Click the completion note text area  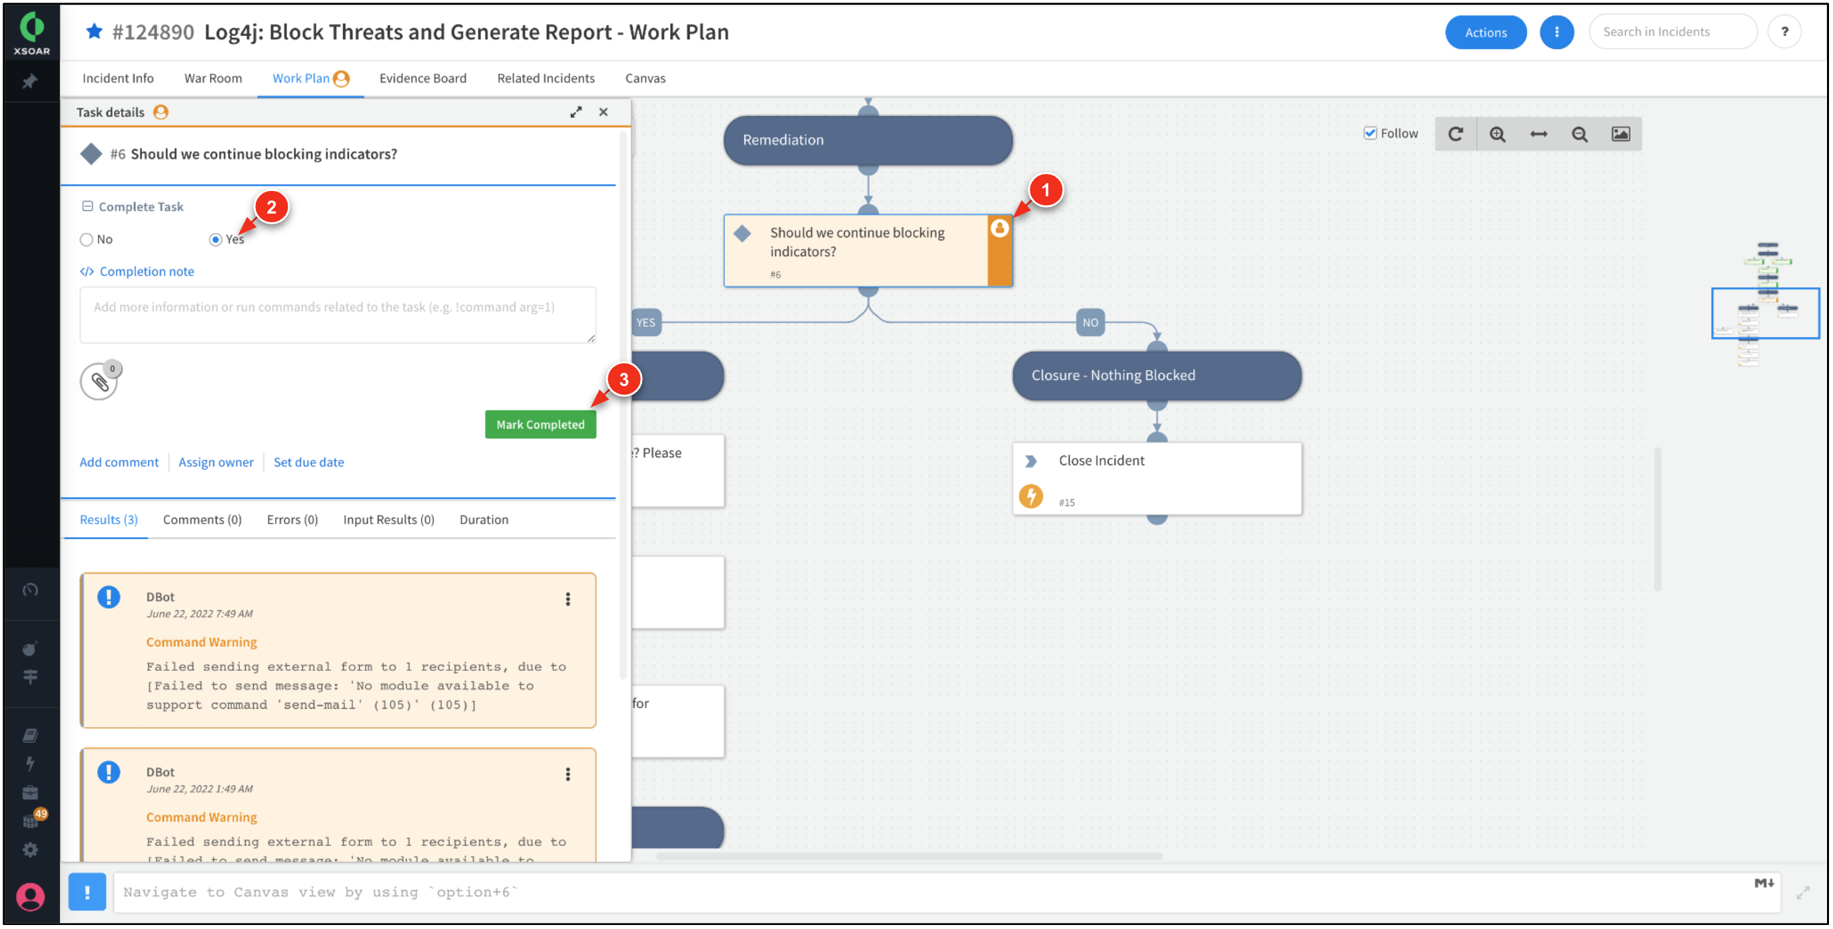click(x=337, y=315)
